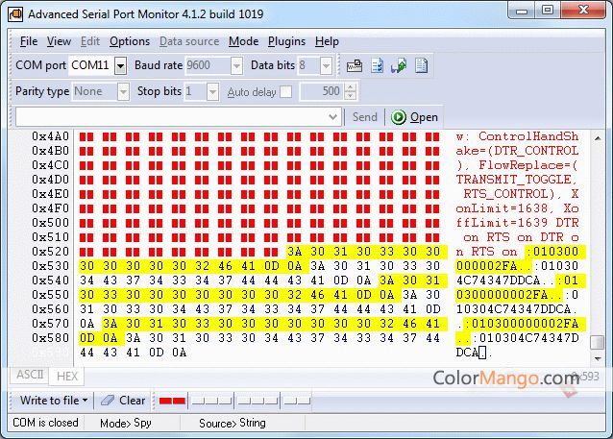Click 'Source> String' status text
This screenshot has height=439, width=613.
tap(233, 423)
